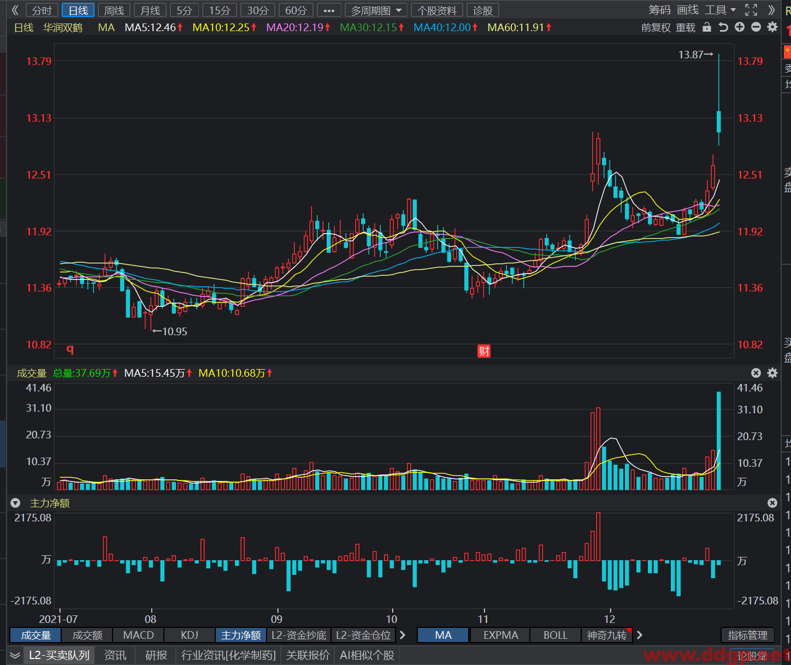Toggle 前复权 price adjustment
Viewport: 791px width, 665px height.
click(656, 27)
